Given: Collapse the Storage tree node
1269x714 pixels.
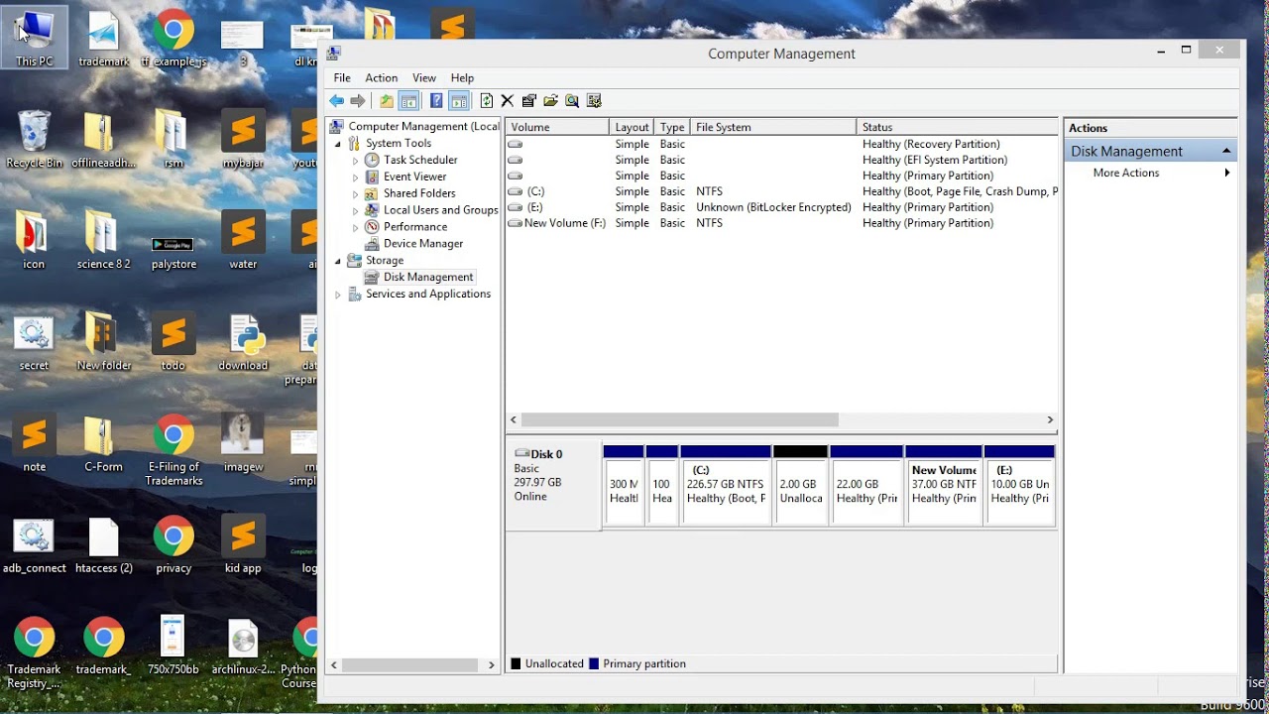Looking at the screenshot, I should click(338, 261).
